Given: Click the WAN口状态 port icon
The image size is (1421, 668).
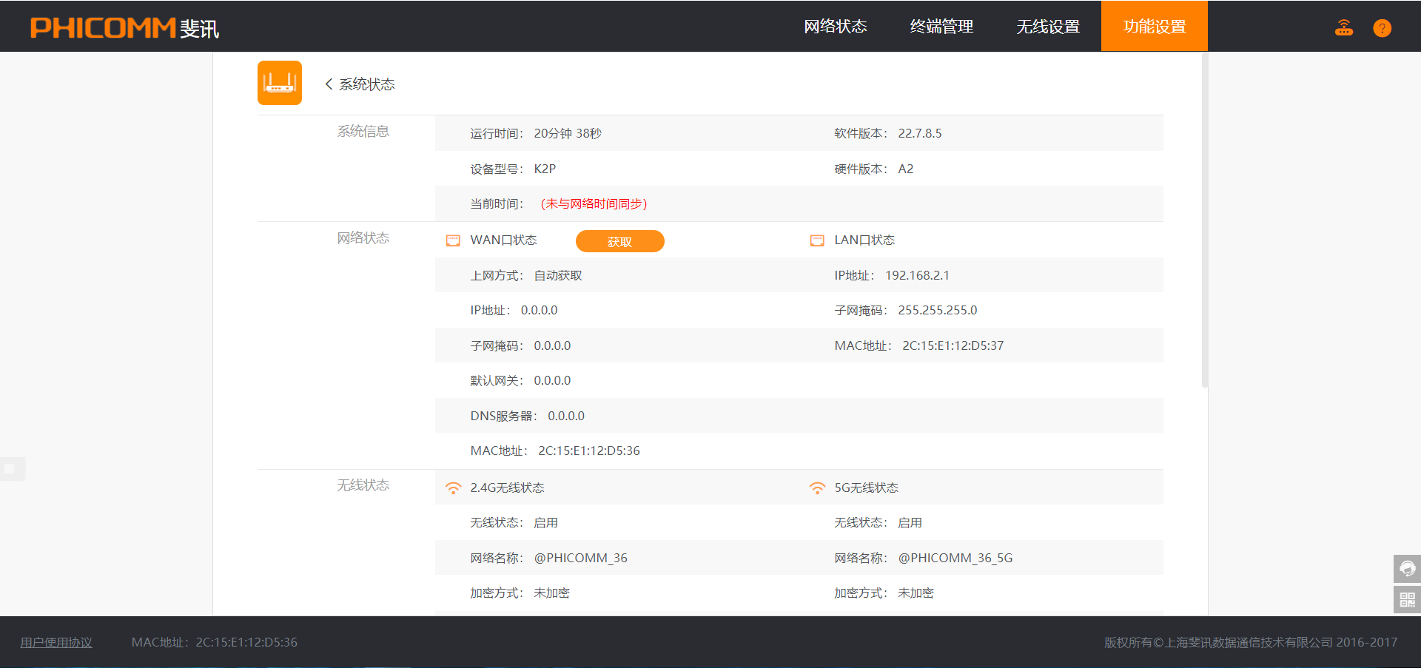Looking at the screenshot, I should (x=453, y=240).
